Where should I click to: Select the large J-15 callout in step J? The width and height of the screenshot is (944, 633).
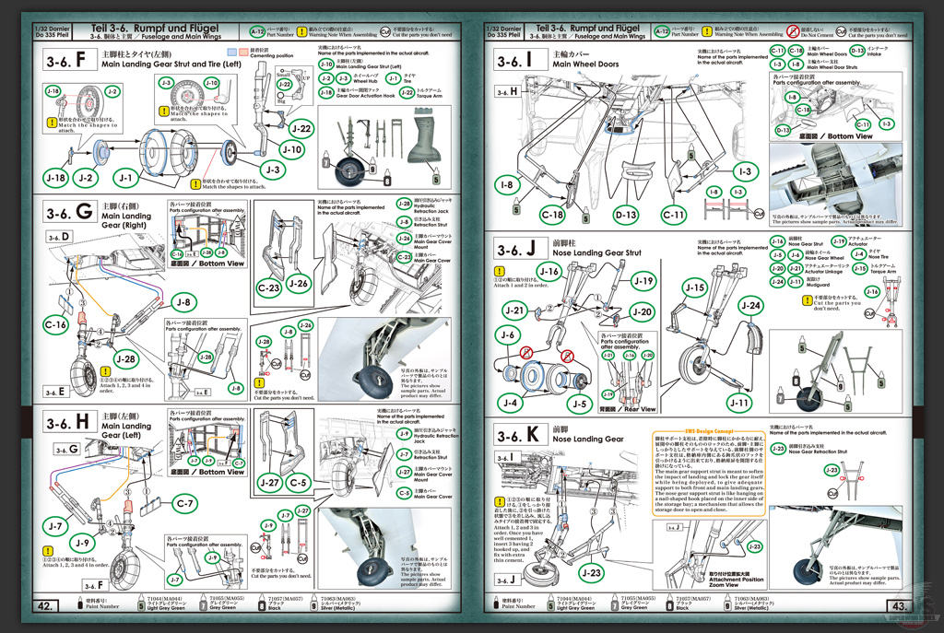(x=695, y=287)
